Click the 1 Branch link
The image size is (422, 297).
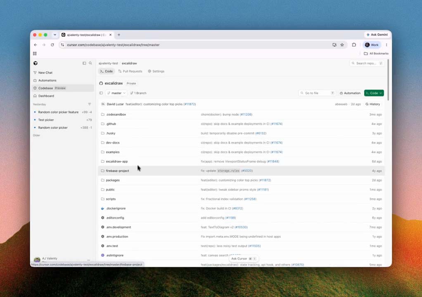138,93
